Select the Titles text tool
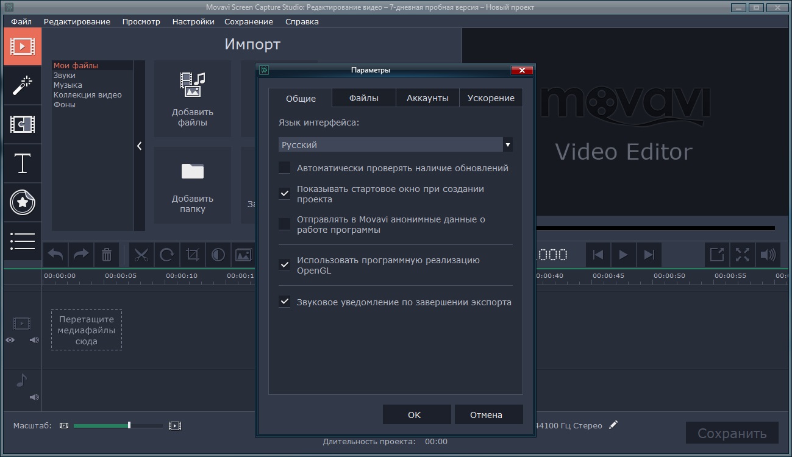Viewport: 792px width, 457px height. [x=23, y=163]
